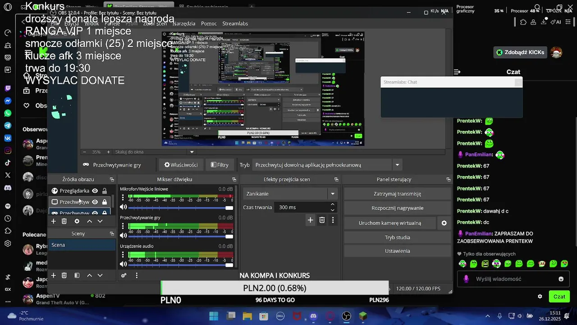This screenshot has height=325, width=577.
Task: Open source properties gear in Źródła obrazu
Action: click(77, 221)
